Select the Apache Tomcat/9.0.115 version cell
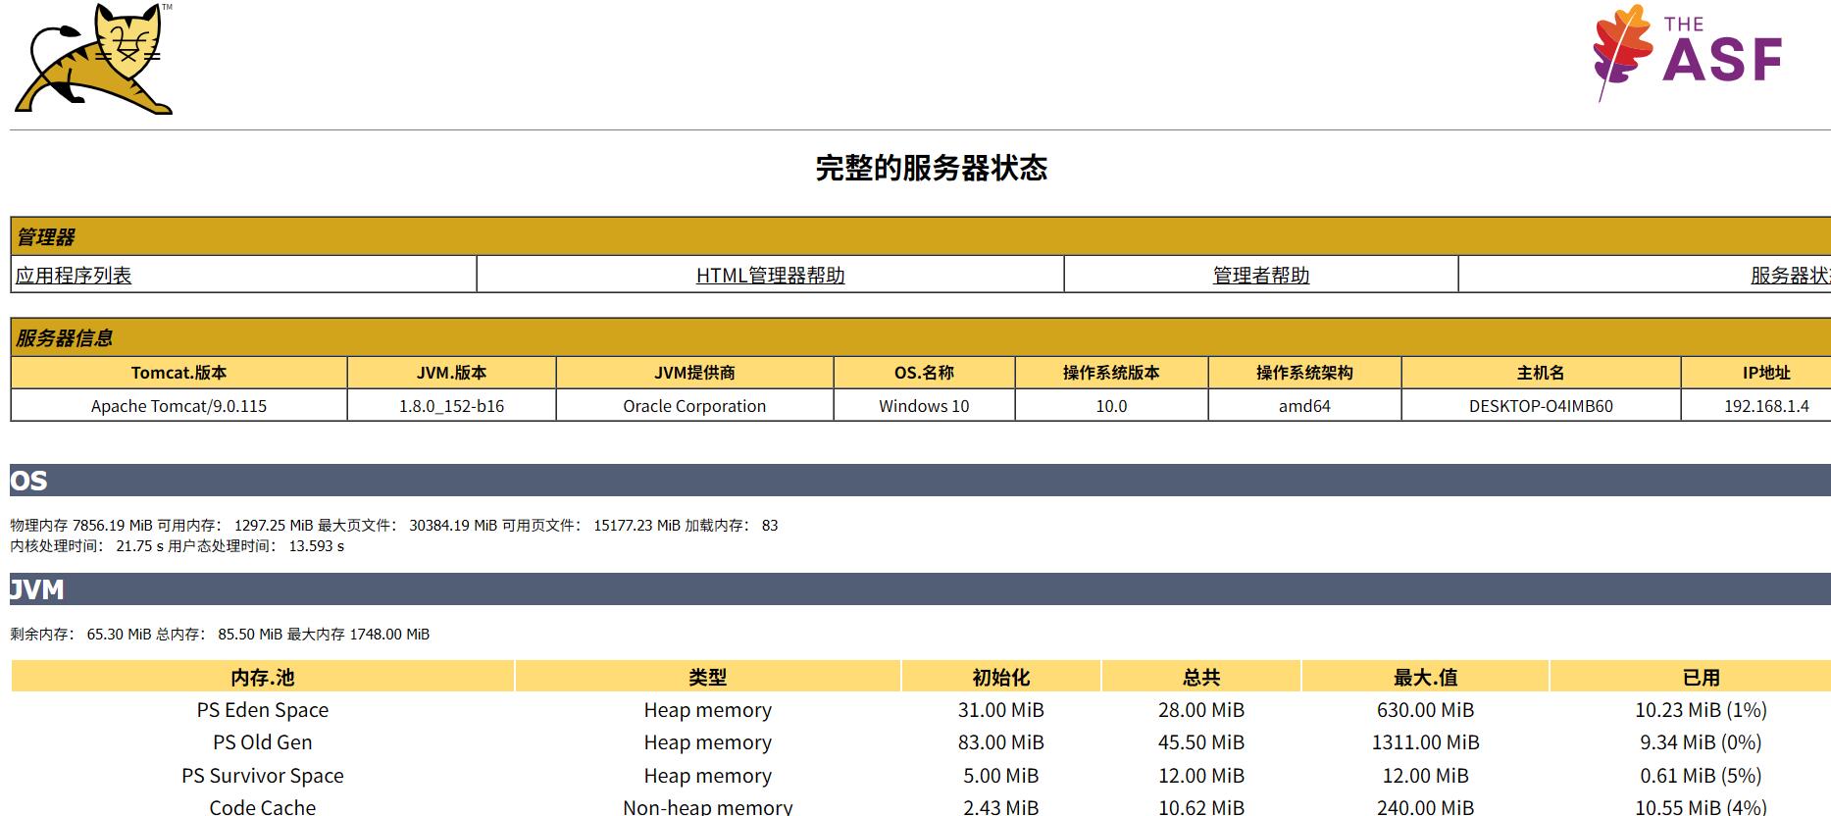The height and width of the screenshot is (816, 1831). pos(178,406)
